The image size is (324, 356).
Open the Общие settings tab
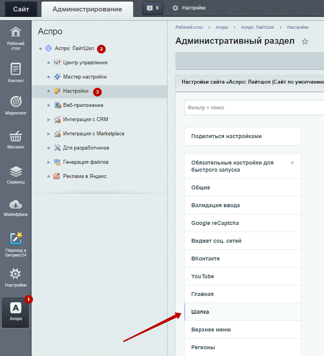coord(243,187)
